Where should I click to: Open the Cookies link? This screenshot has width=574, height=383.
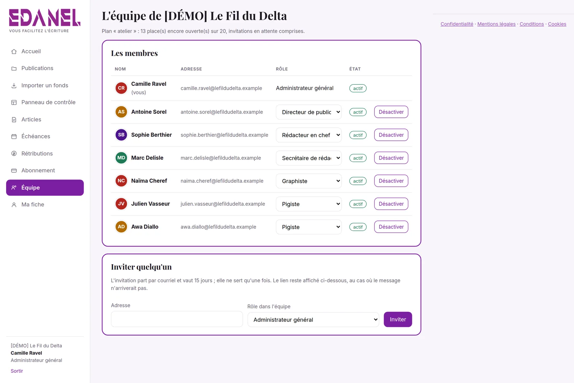(x=557, y=24)
